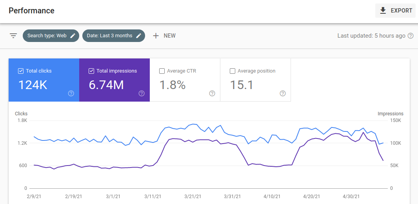Open the Search type: Web filter chip
418x204 pixels.
point(47,36)
